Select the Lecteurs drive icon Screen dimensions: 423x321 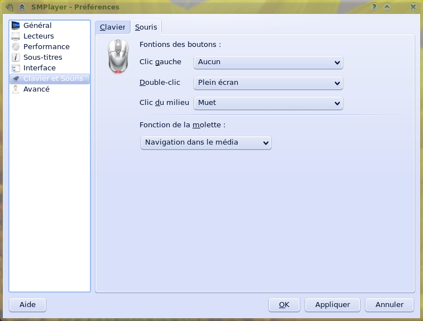pos(16,36)
